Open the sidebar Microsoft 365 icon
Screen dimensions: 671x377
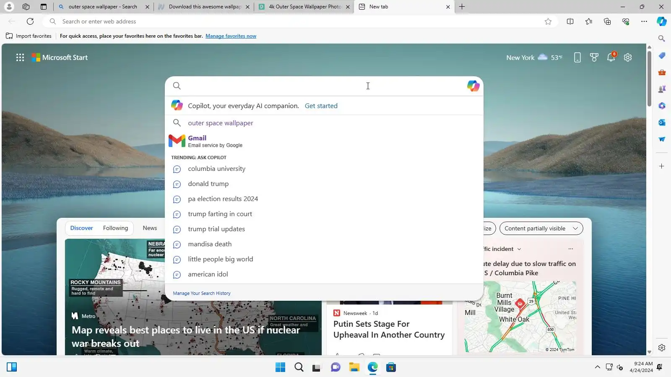[x=662, y=106]
